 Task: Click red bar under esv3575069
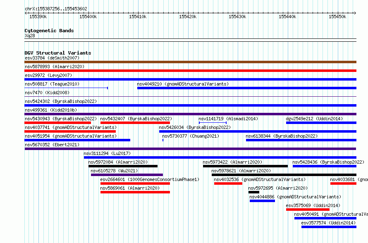tap(308, 210)
